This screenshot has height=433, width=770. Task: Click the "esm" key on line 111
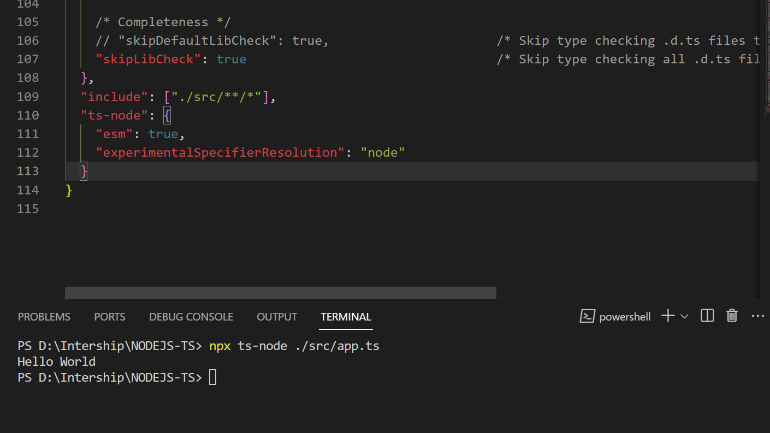pos(114,134)
